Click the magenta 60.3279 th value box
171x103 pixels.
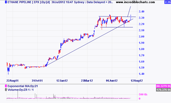coord(163,86)
